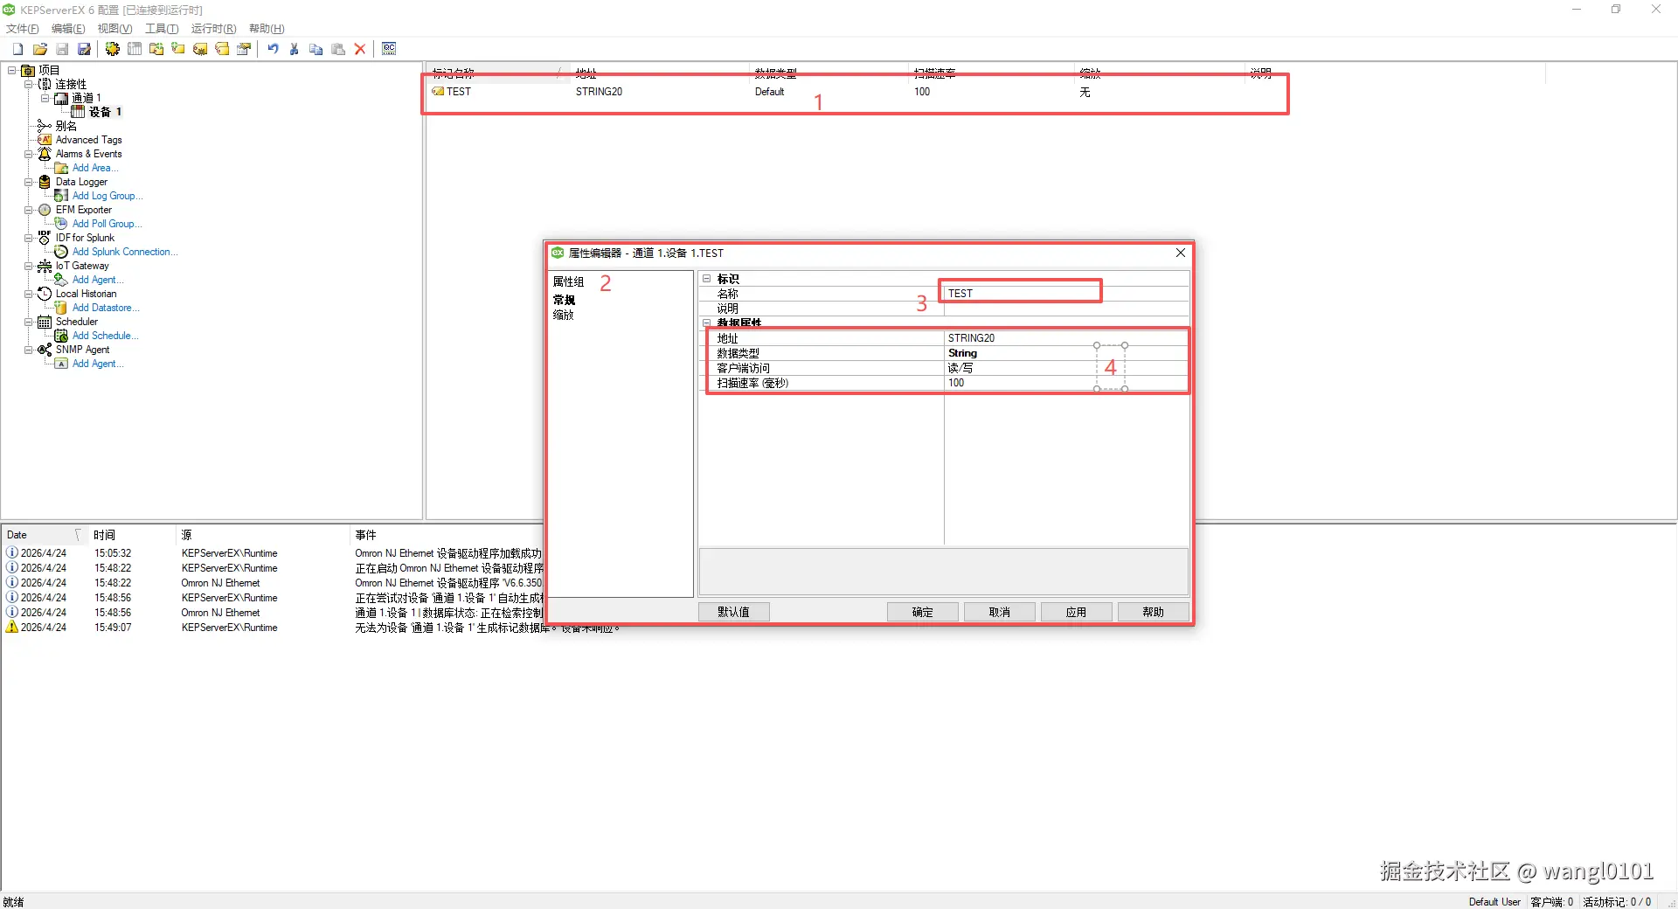The image size is (1678, 909).
Task: Select the IoT Gateway icon
Action: (x=45, y=266)
